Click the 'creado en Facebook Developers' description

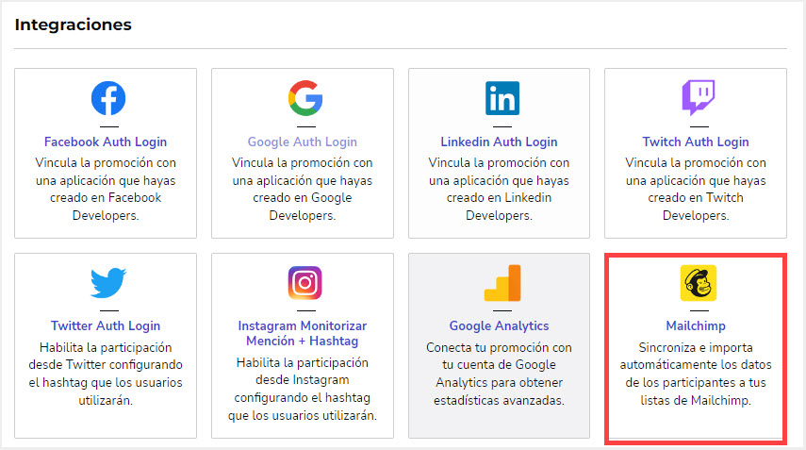click(106, 190)
